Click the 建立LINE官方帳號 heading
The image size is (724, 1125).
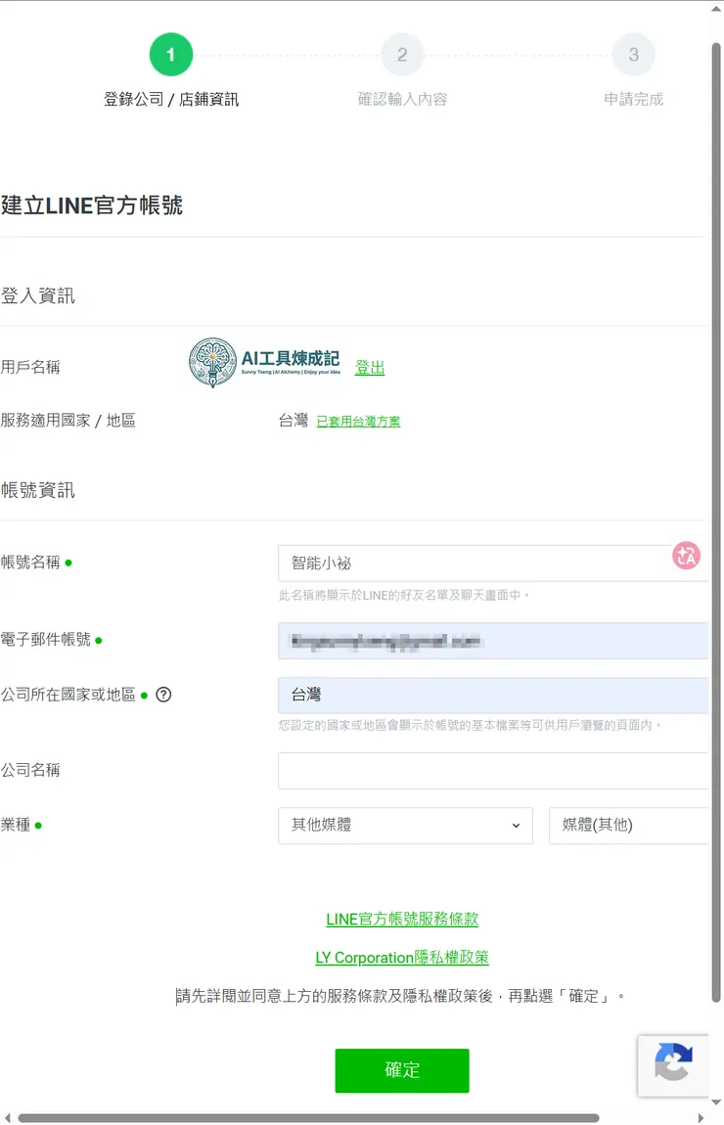pyautogui.click(x=92, y=205)
